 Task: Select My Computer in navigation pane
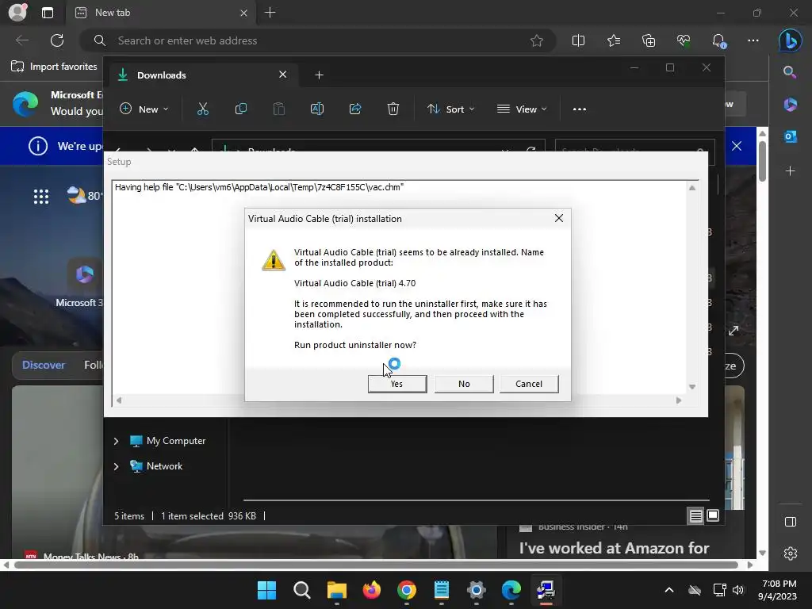(167, 441)
